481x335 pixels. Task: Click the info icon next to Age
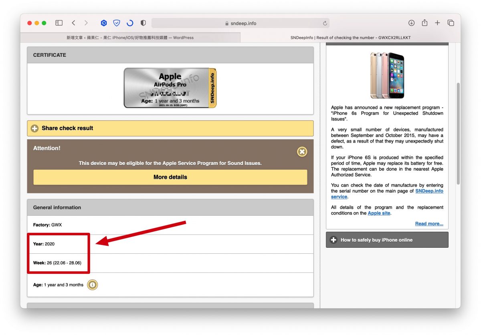pyautogui.click(x=93, y=285)
